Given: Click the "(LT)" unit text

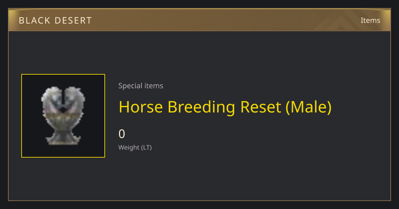Looking at the screenshot, I should pyautogui.click(x=147, y=148).
